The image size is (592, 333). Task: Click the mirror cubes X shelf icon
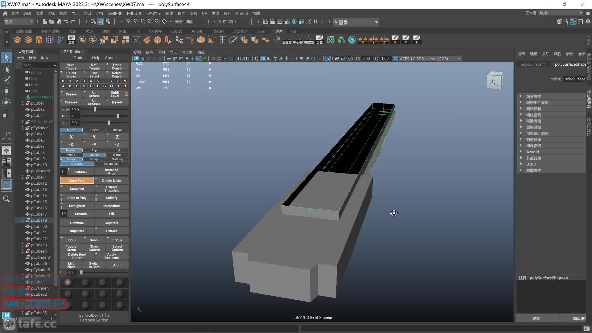[x=363, y=40]
